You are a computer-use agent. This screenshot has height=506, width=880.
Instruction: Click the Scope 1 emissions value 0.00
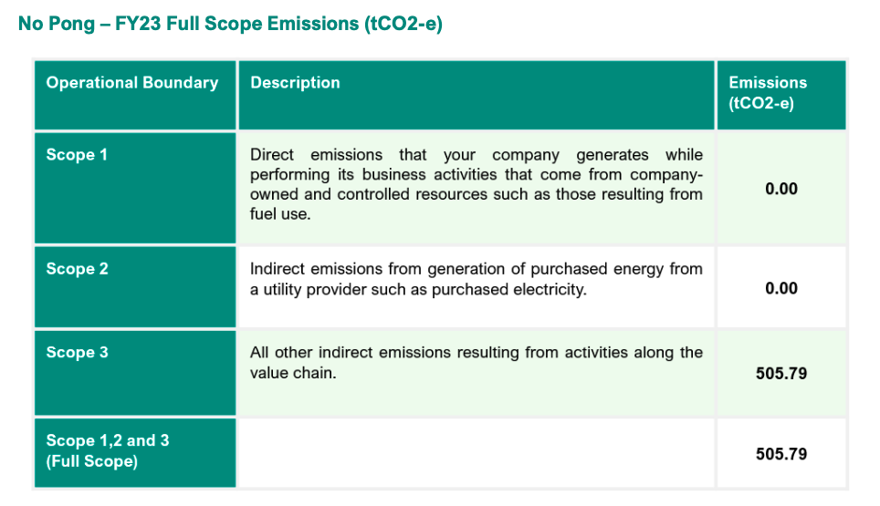[781, 189]
